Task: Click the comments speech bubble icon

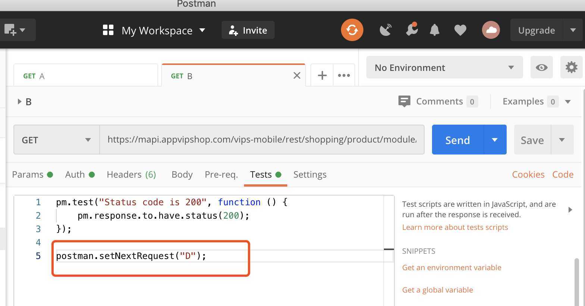Action: 404,101
